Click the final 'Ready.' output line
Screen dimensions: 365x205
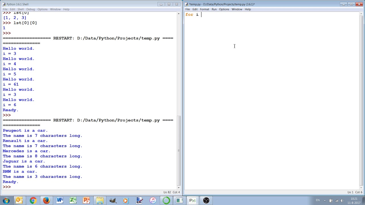tap(11, 182)
